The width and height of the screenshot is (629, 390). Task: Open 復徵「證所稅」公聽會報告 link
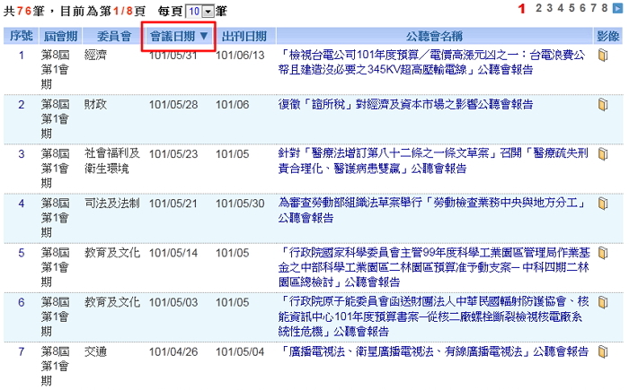pos(405,105)
